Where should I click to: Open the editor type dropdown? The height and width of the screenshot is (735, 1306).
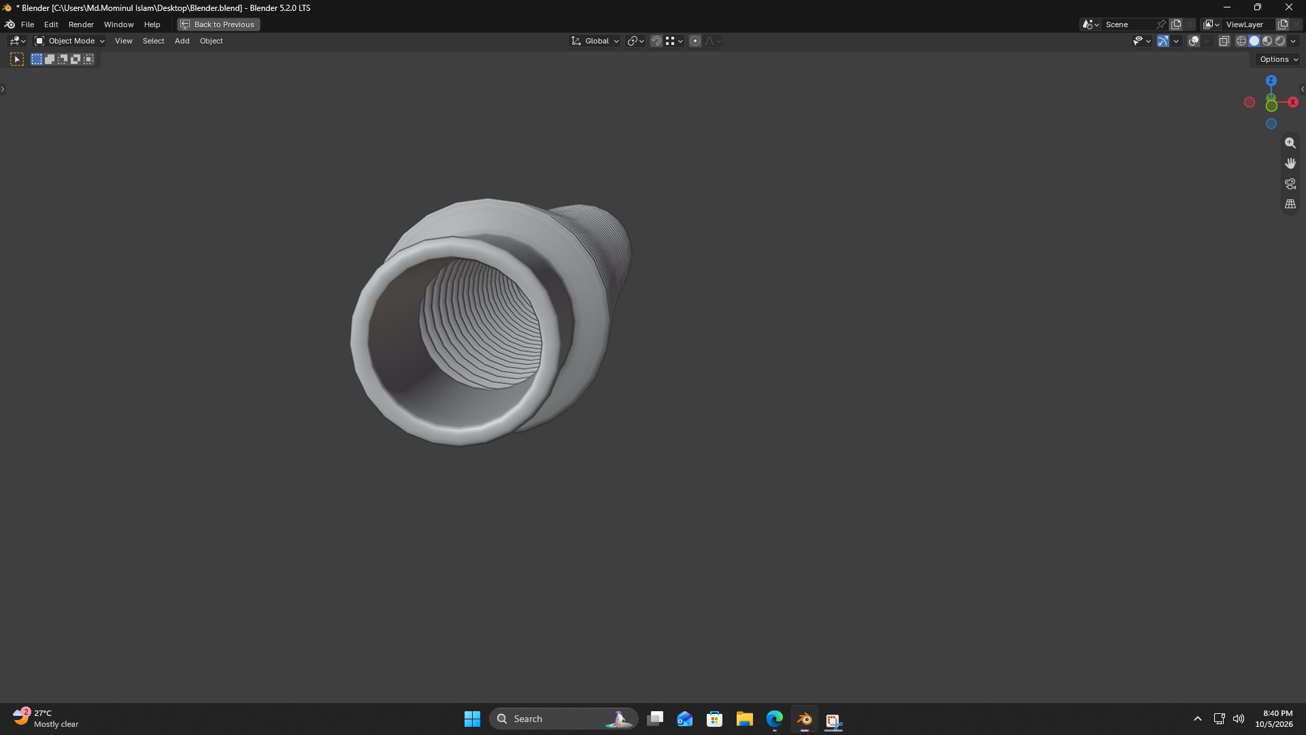point(17,41)
